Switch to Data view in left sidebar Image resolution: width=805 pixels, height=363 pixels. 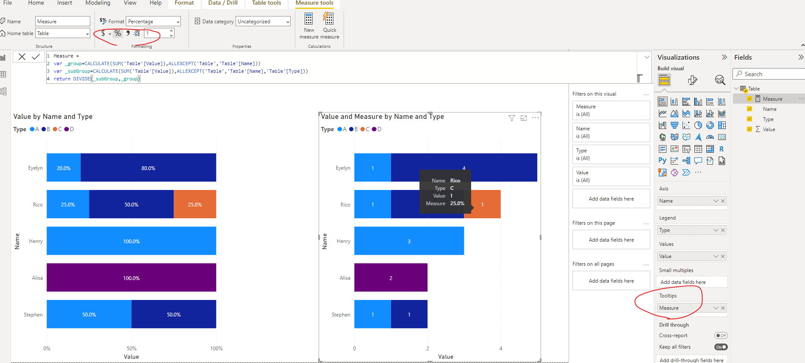[x=3, y=74]
